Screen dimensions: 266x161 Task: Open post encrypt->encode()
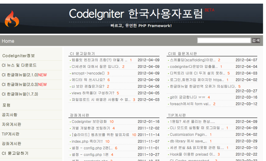coord(88,73)
